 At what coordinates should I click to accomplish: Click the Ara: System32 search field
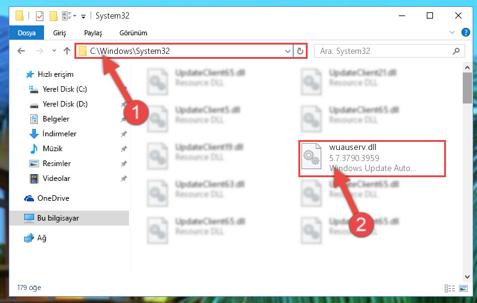[x=384, y=51]
